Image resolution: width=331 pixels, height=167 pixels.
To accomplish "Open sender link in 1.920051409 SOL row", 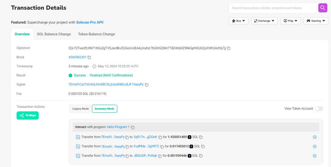I will [x=113, y=137].
